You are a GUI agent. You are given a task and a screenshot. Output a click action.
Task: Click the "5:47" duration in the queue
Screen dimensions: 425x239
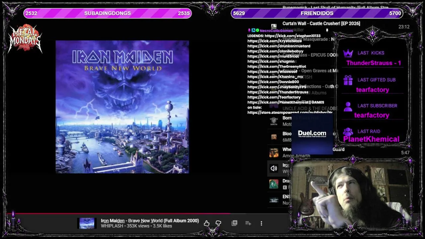point(405,153)
